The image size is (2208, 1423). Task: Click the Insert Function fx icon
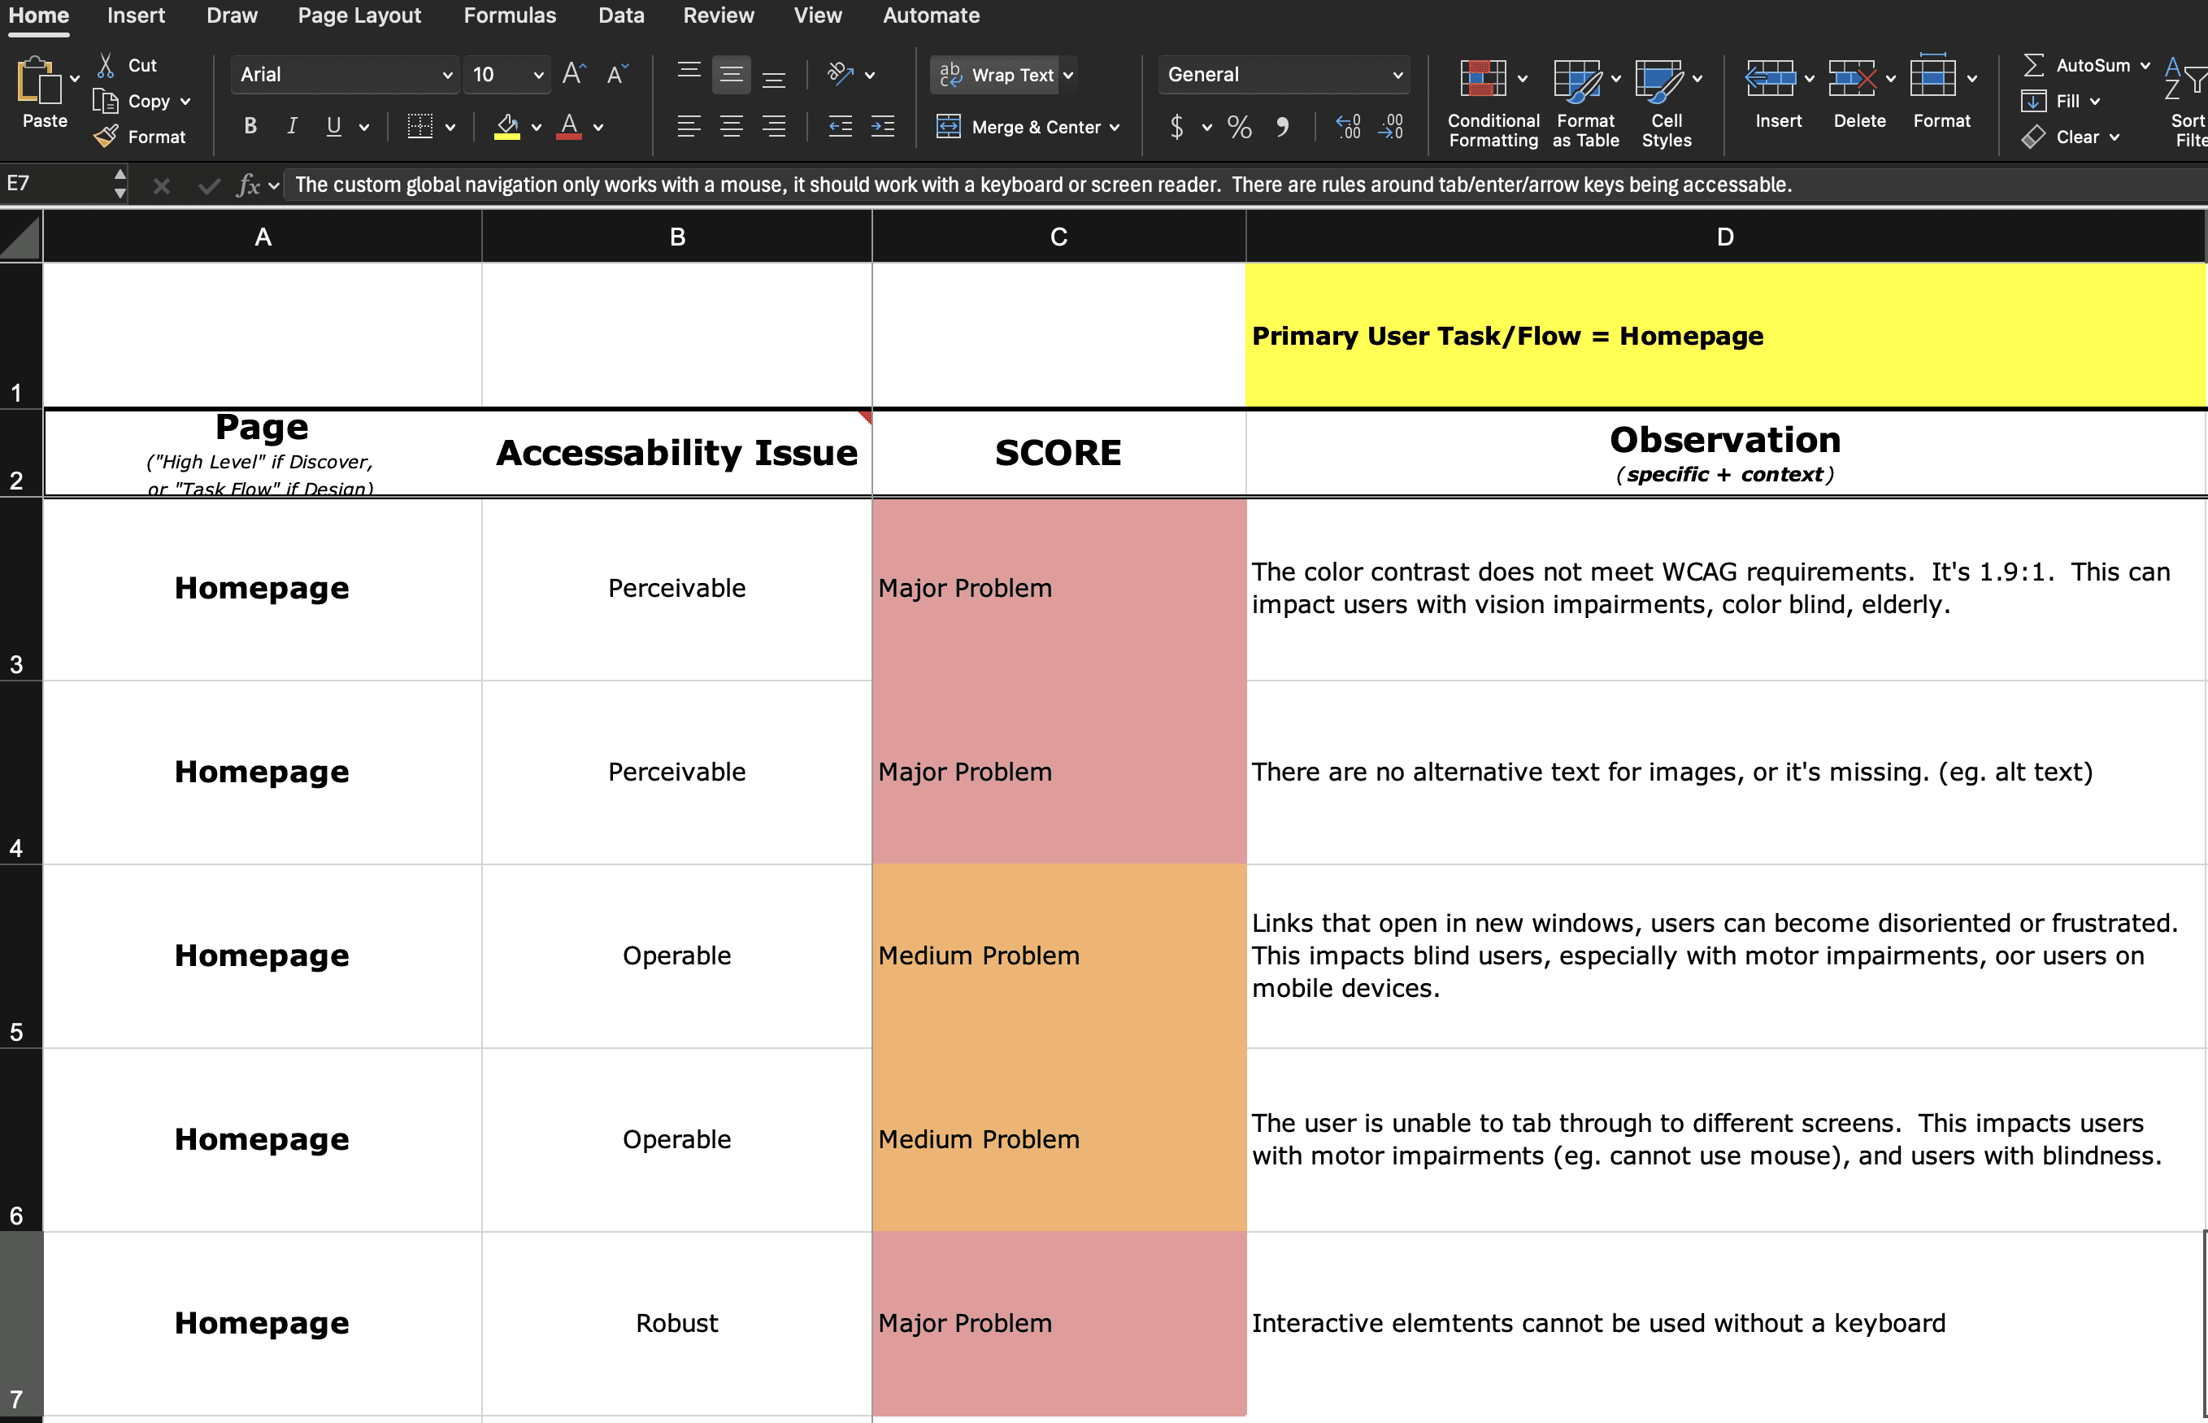click(x=248, y=185)
